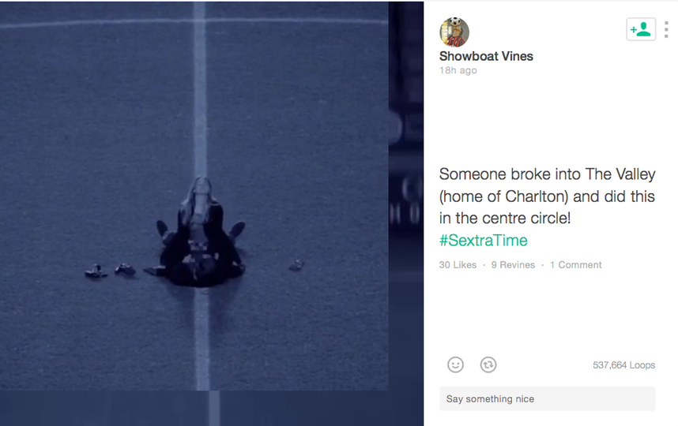Open the three-dot more options menu
This screenshot has height=426, width=678.
tap(666, 29)
